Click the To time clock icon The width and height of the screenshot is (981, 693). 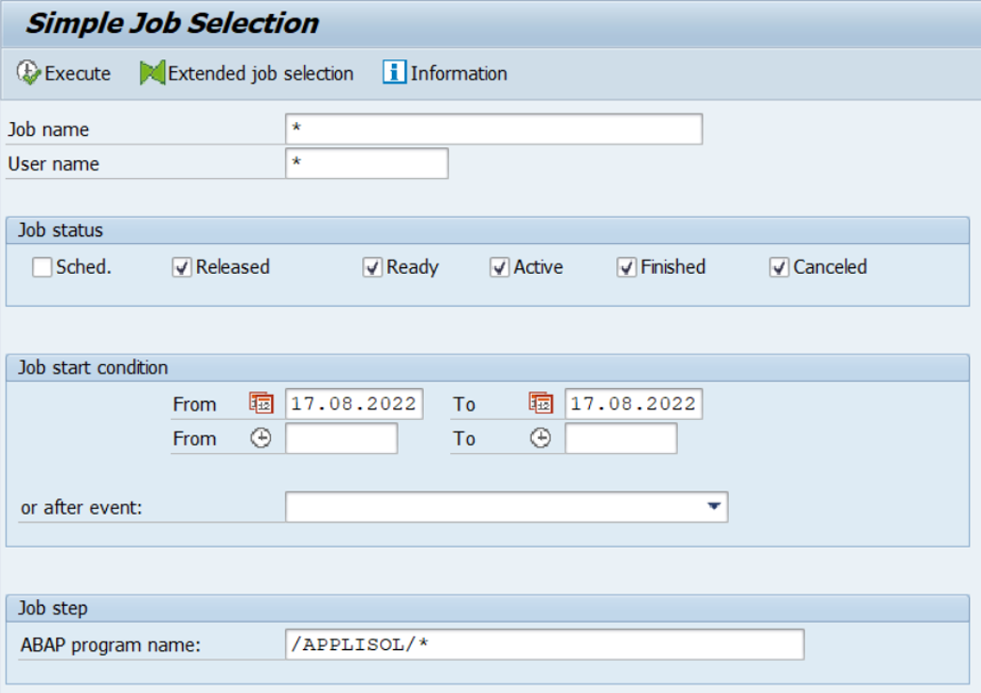[x=540, y=438]
